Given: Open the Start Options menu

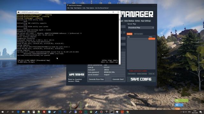Looking at the screenshot, I should 78,8.
